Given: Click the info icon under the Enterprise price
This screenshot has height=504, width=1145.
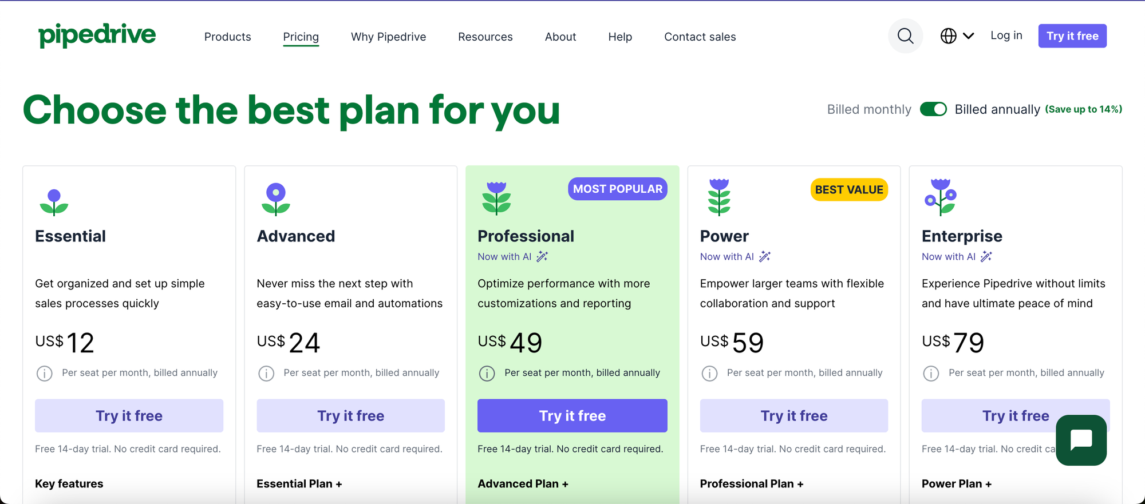Looking at the screenshot, I should (x=931, y=373).
